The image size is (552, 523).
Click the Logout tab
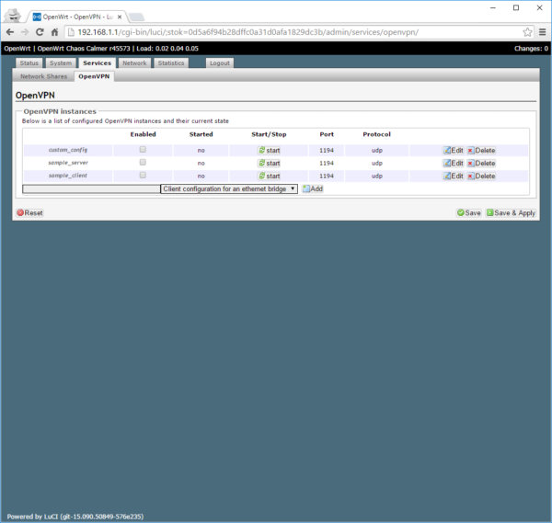point(219,63)
